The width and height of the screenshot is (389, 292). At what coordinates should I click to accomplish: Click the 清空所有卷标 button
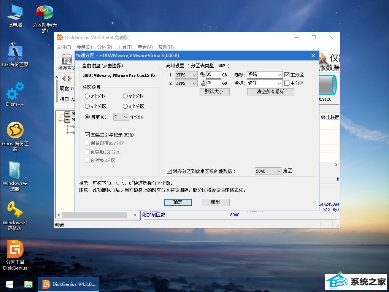271,92
